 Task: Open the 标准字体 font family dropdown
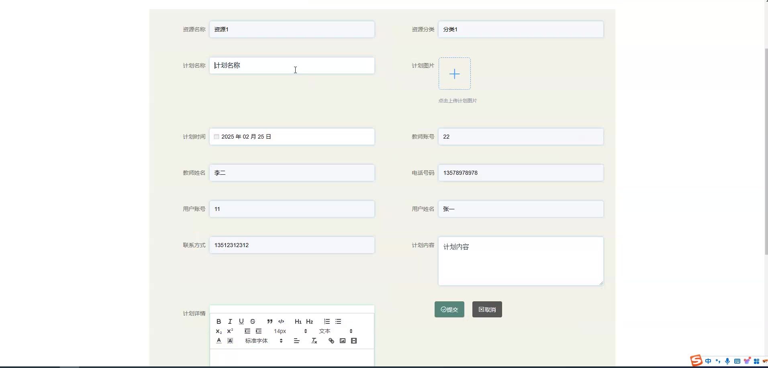click(x=263, y=341)
